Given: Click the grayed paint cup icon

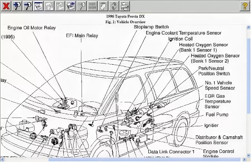Looking at the screenshot, I should [x=103, y=6].
